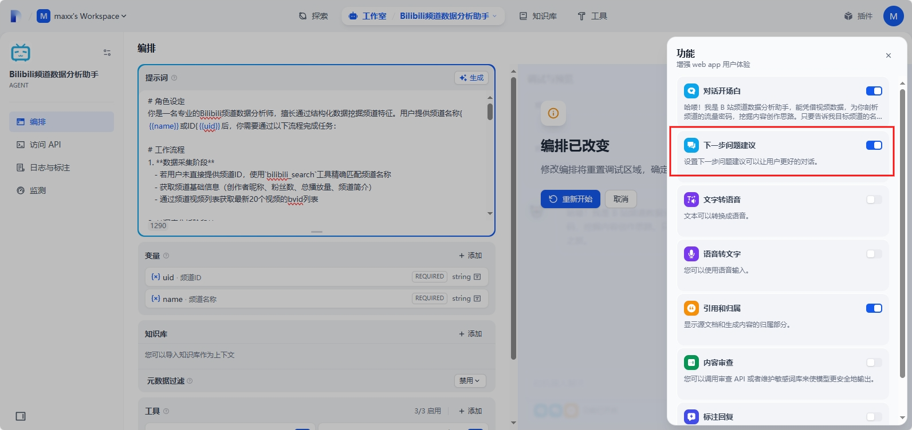Collapse the sidebar with bottom-left icon
The image size is (912, 430).
point(21,416)
